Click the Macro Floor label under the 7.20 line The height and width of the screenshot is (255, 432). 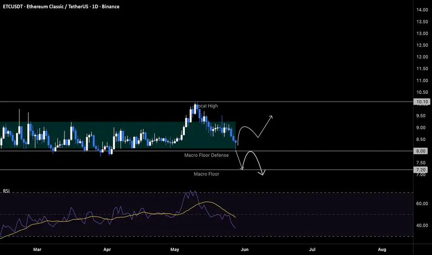(206, 174)
